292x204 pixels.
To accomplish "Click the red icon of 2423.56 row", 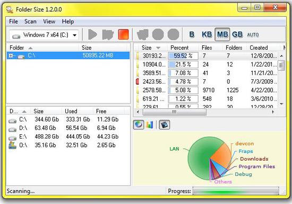I will [138, 81].
